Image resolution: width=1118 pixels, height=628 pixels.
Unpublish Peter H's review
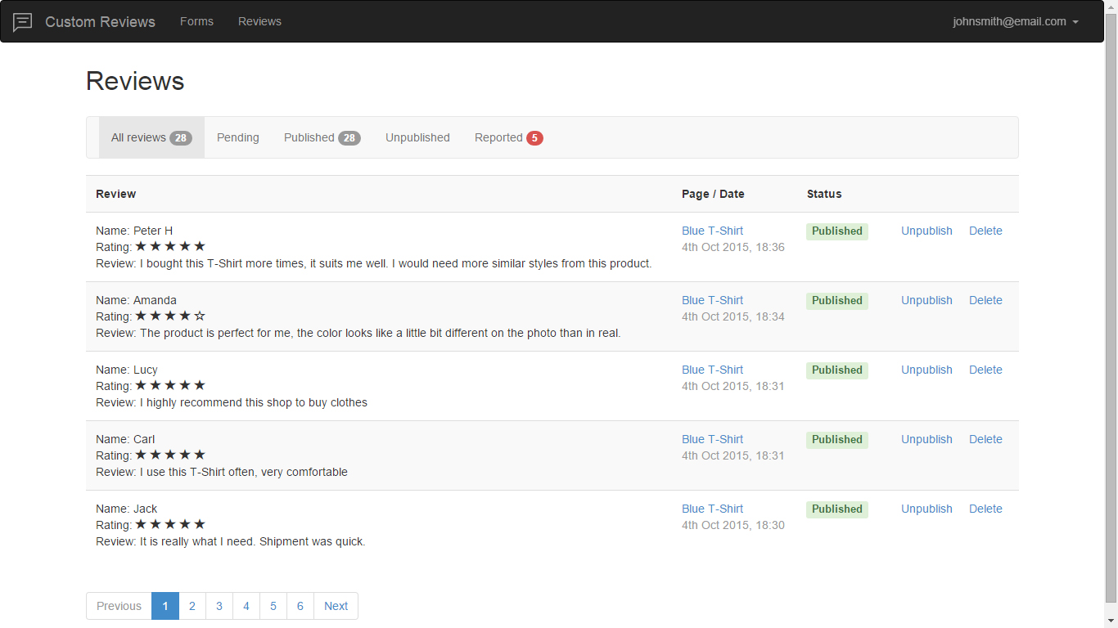coord(926,231)
